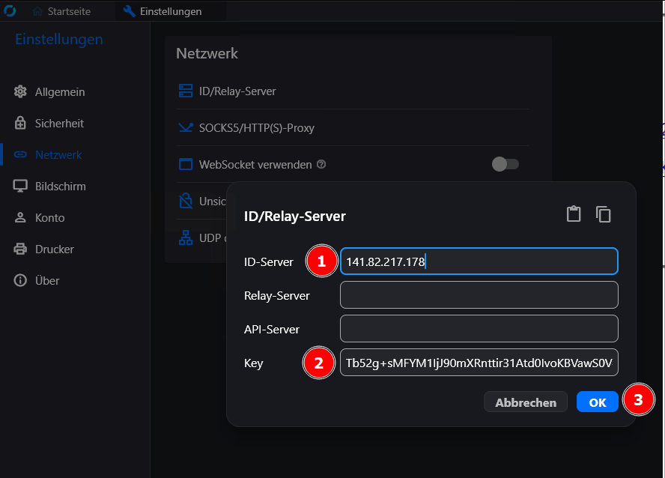
Task: Click the Netzwerk heading text
Action: 207,53
